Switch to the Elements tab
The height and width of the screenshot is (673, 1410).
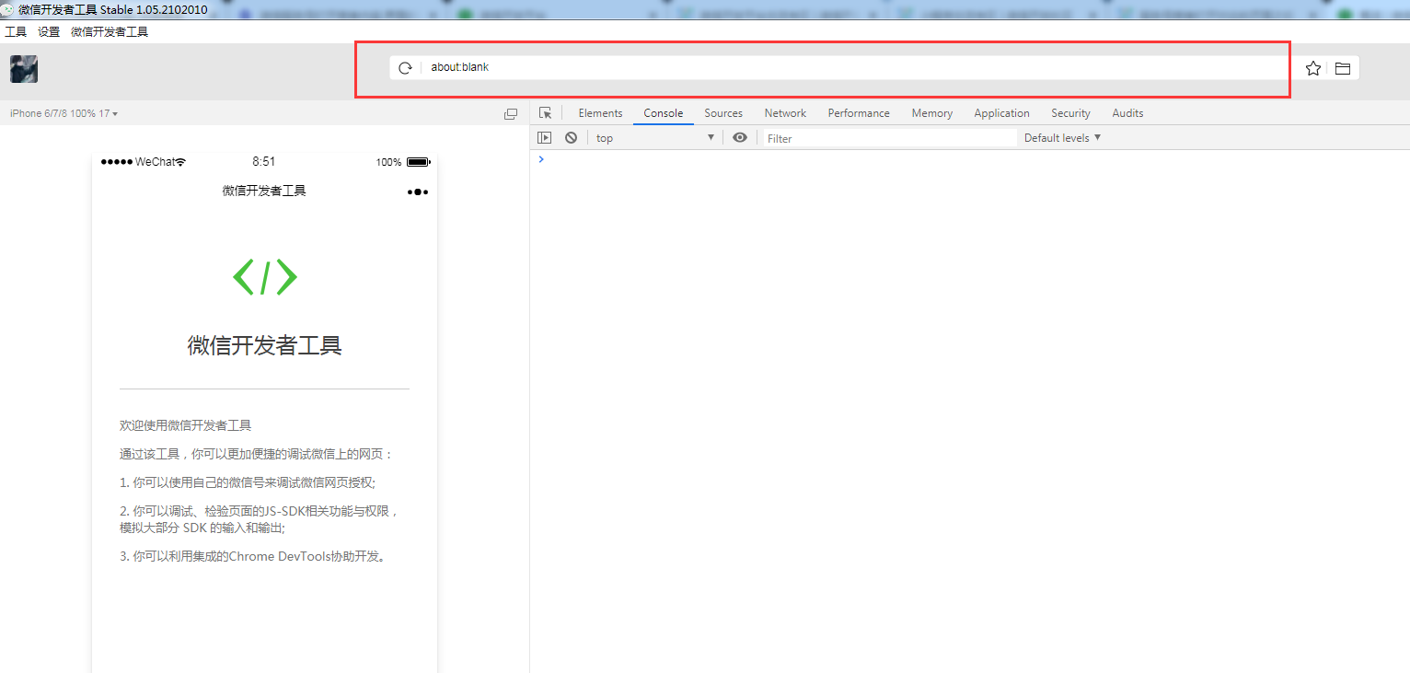pyautogui.click(x=600, y=113)
